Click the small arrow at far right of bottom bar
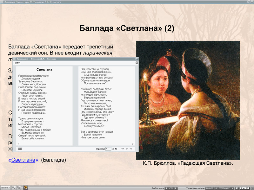The image size is (254, 190). pos(251,188)
